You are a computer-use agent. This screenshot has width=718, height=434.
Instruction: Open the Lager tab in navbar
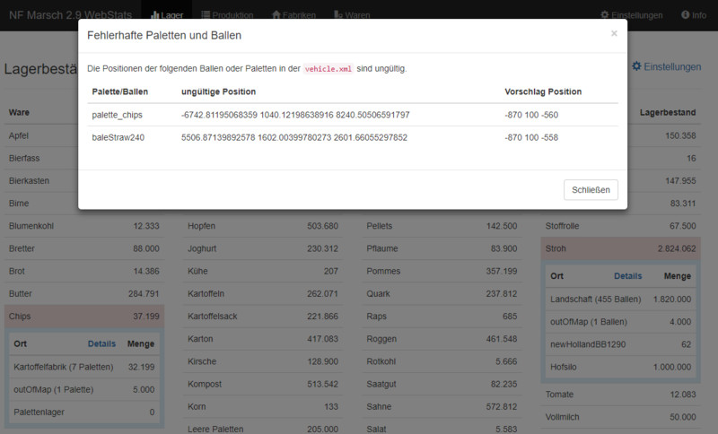(167, 15)
